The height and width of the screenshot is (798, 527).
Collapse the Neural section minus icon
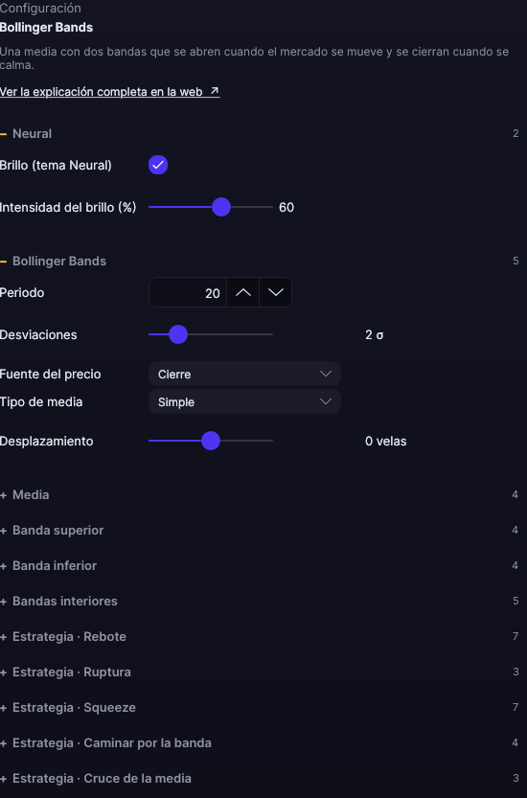4,134
